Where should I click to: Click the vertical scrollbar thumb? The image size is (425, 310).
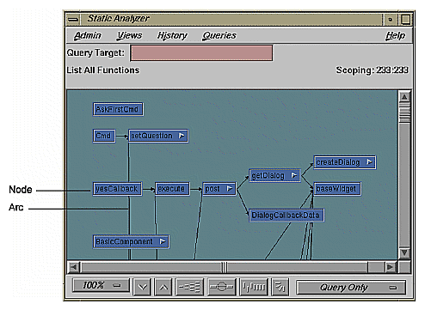coord(404,114)
